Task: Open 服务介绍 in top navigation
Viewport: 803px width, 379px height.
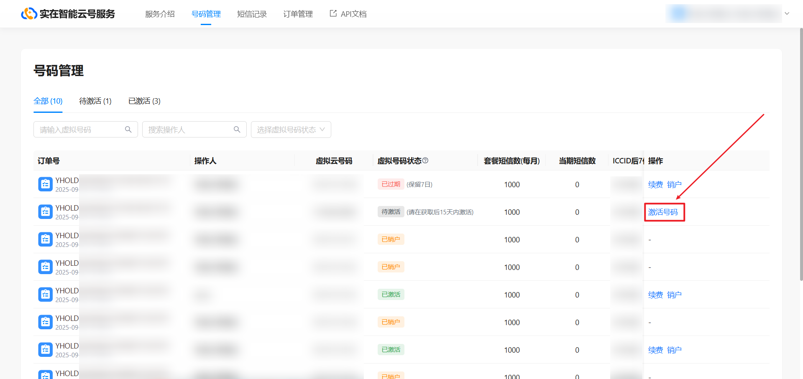Action: pyautogui.click(x=160, y=14)
